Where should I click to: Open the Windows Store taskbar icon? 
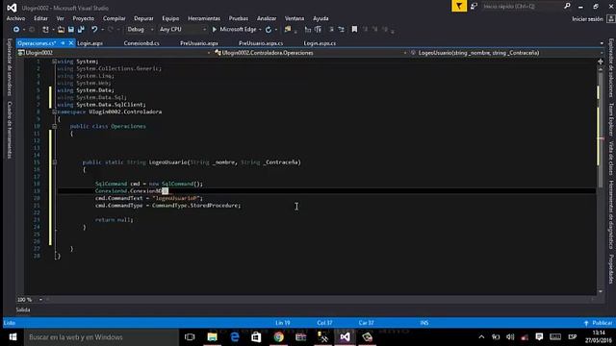pyautogui.click(x=256, y=337)
